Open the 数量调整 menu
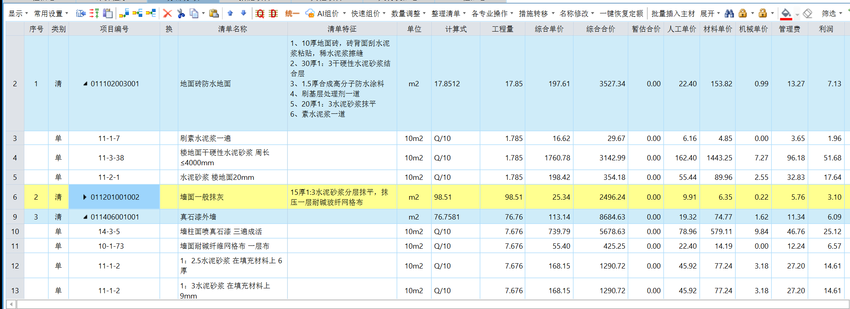This screenshot has height=309, width=850. (x=408, y=14)
